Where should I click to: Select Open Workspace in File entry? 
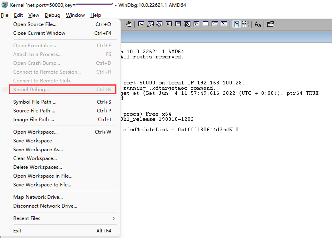60,176
